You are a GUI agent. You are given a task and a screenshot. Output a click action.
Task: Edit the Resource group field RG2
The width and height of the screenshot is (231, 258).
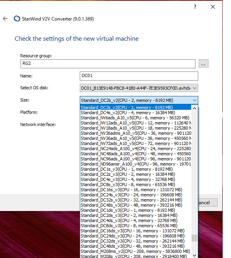108,64
